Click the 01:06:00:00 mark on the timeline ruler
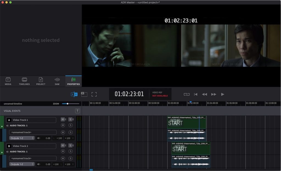The width and height of the screenshot is (281, 171). click(232, 103)
